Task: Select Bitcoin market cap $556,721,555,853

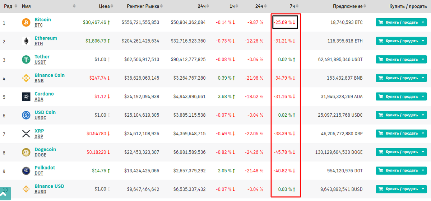Action: click(140, 22)
